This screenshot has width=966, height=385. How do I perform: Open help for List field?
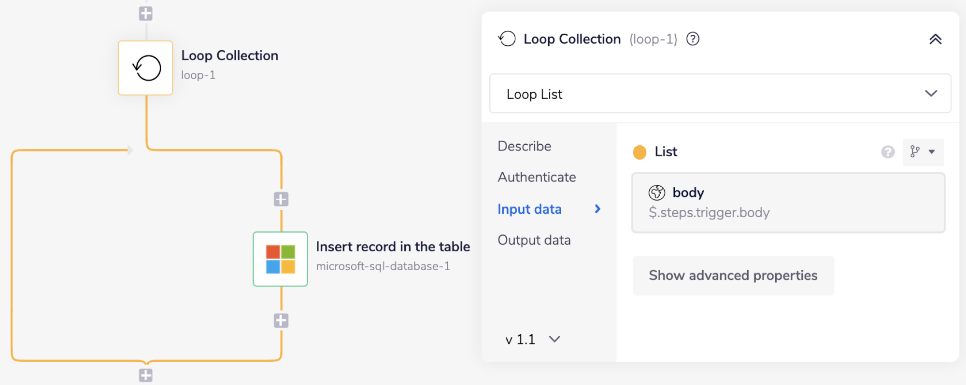point(887,152)
